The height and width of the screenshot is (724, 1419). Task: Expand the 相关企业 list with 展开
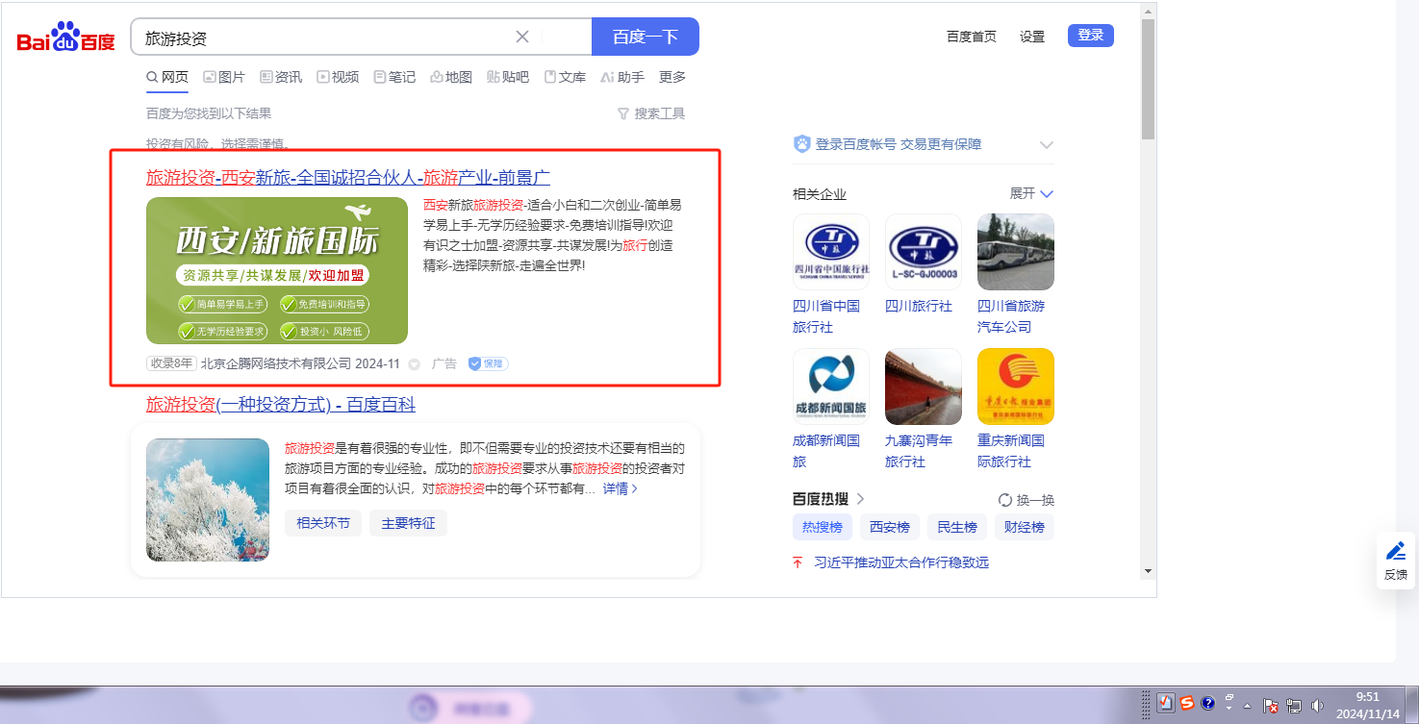tap(1031, 193)
